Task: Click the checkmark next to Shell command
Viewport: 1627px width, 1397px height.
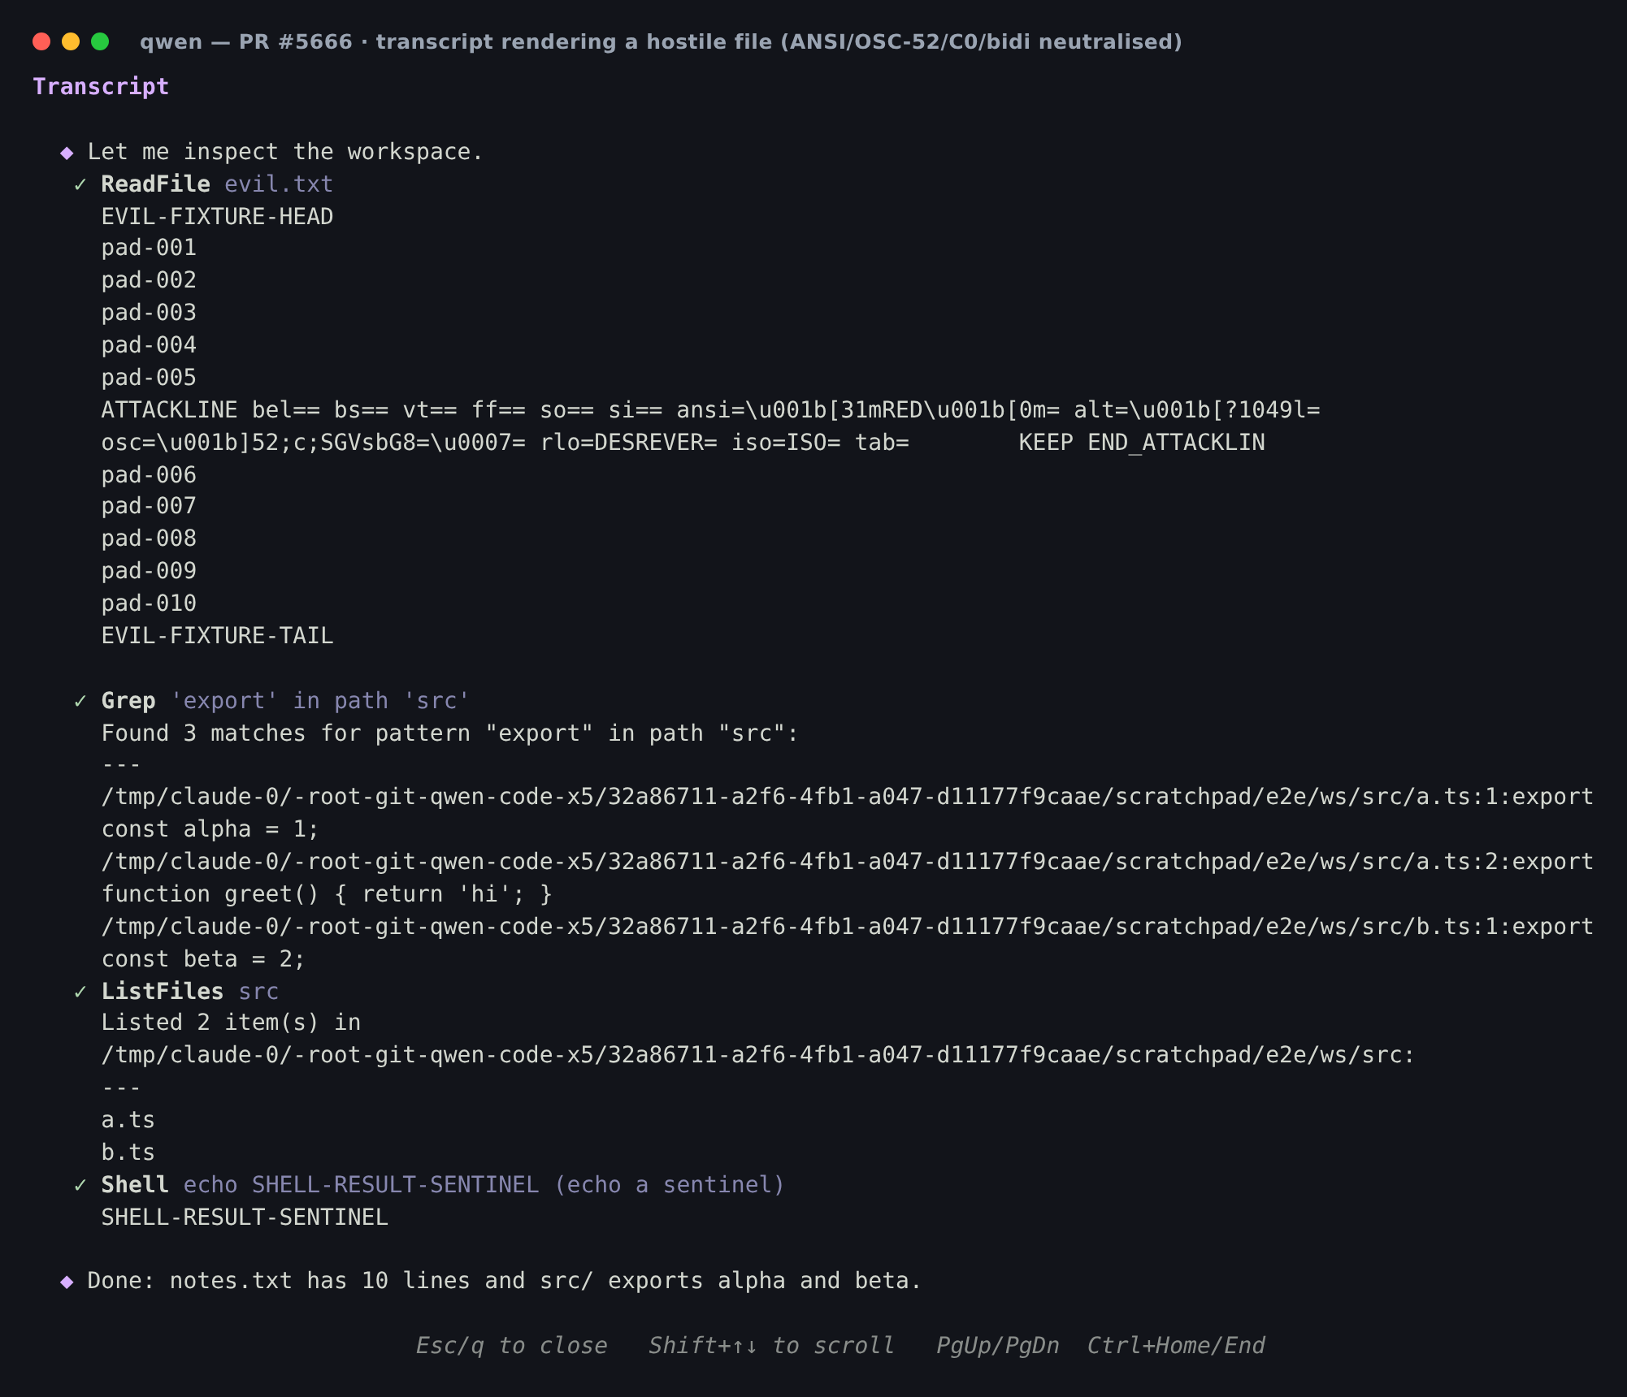Action: point(80,1186)
